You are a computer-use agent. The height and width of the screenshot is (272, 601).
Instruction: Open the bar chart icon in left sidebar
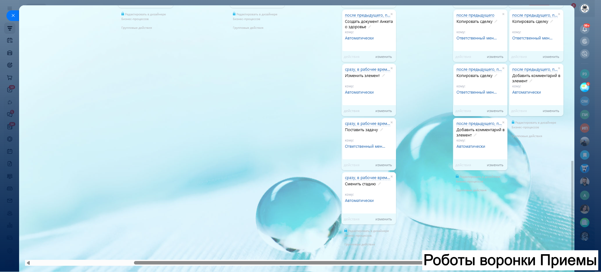10,225
